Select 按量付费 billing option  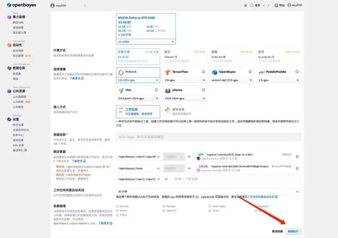point(138,57)
